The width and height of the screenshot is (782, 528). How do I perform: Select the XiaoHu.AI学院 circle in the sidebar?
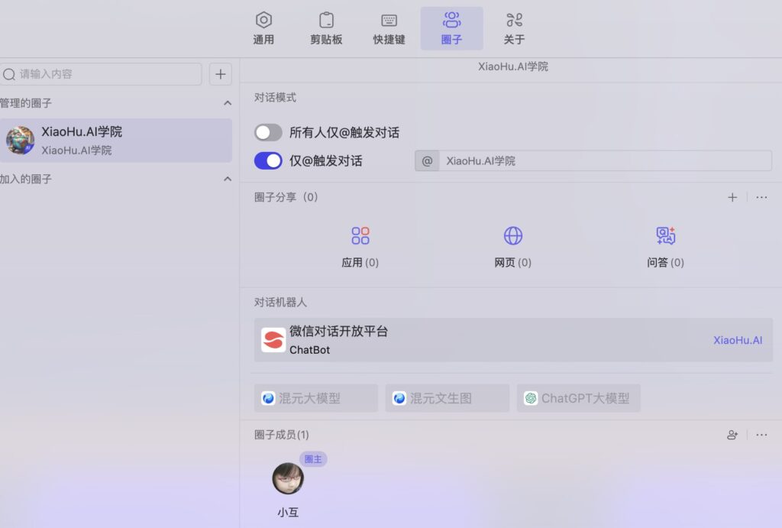point(116,141)
